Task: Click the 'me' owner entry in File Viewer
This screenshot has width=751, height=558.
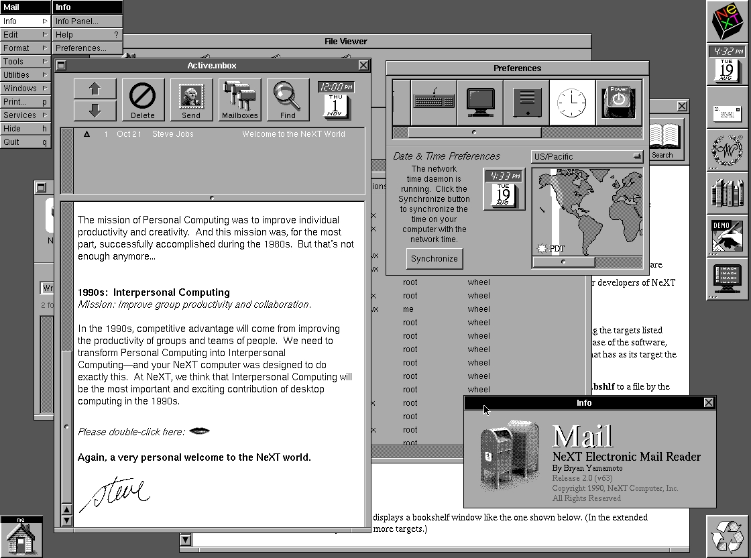Action: [x=408, y=309]
